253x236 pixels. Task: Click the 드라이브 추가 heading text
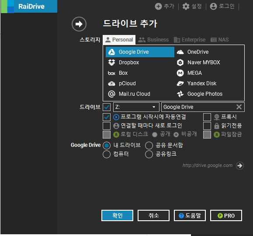tap(130, 24)
